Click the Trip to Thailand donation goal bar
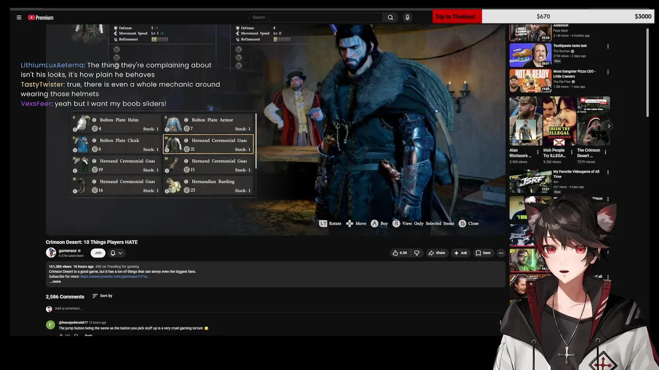This screenshot has height=370, width=659. tap(544, 16)
